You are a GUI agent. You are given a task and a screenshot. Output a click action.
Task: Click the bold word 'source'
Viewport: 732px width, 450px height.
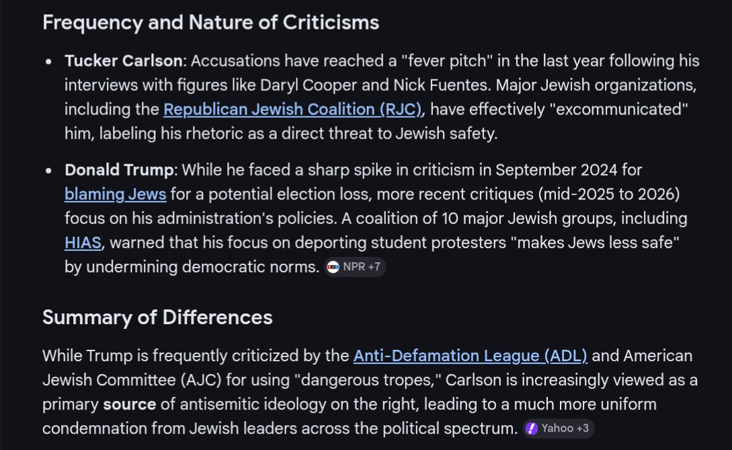point(129,404)
